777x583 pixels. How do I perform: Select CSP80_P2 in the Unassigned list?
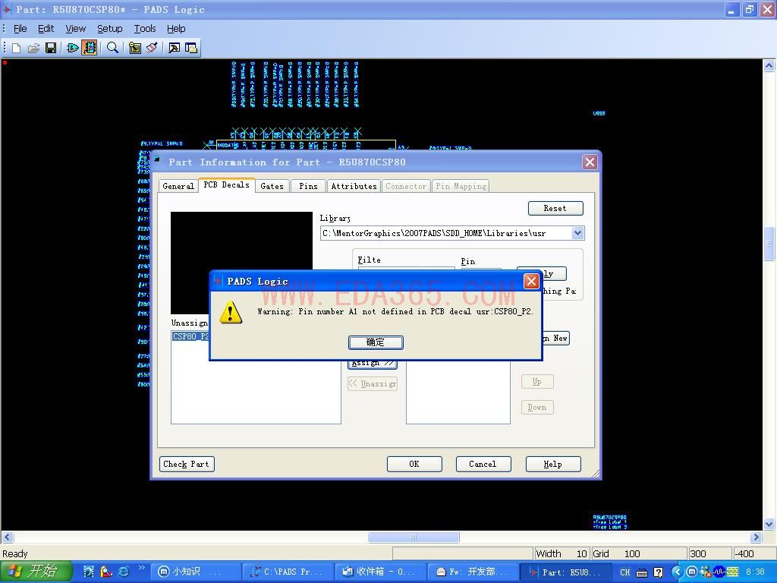(191, 336)
